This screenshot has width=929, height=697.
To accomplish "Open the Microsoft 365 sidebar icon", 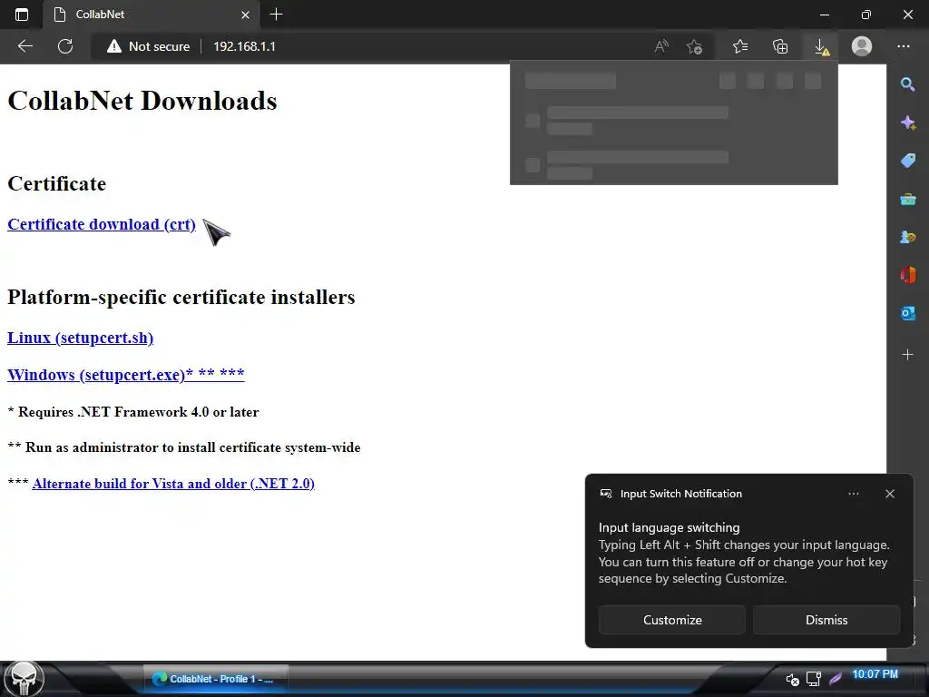I will [907, 275].
